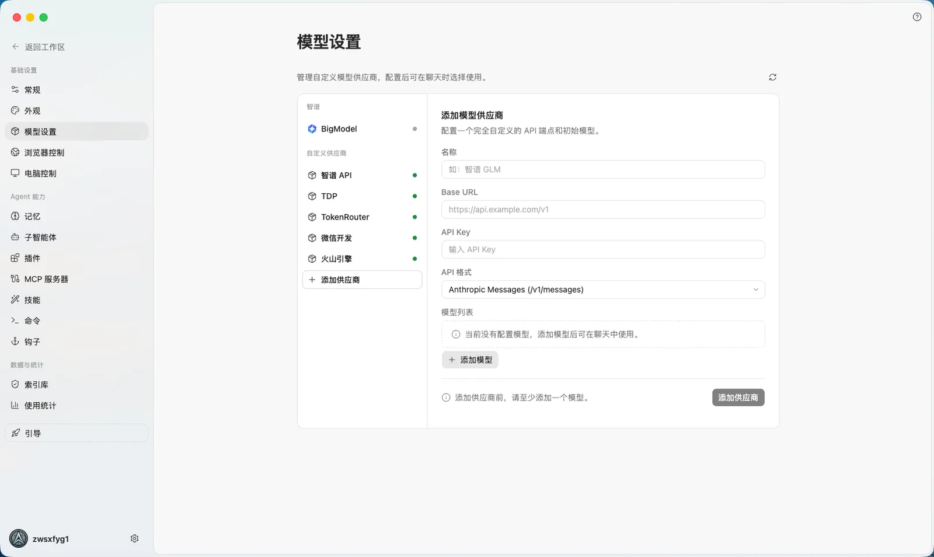Open the TokenRouter provider

(362, 217)
